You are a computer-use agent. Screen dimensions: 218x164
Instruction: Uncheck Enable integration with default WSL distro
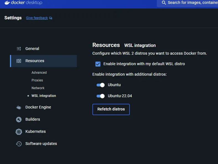98,64
